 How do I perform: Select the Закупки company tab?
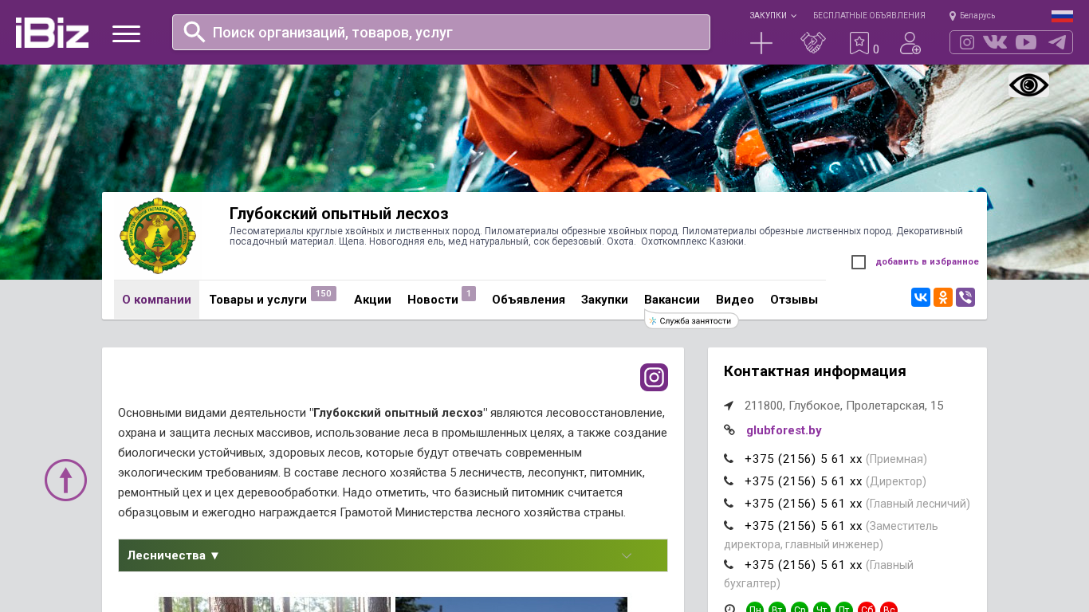click(604, 300)
